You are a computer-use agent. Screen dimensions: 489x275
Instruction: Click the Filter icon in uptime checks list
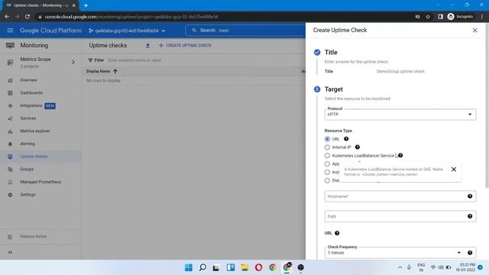tap(90, 60)
